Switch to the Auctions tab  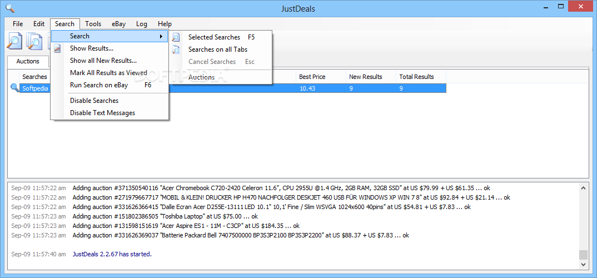[x=28, y=61]
